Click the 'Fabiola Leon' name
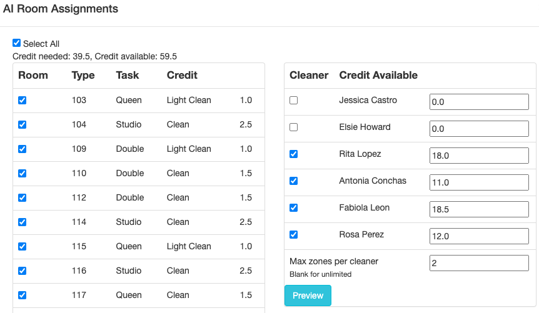The width and height of the screenshot is (539, 313). click(x=365, y=208)
